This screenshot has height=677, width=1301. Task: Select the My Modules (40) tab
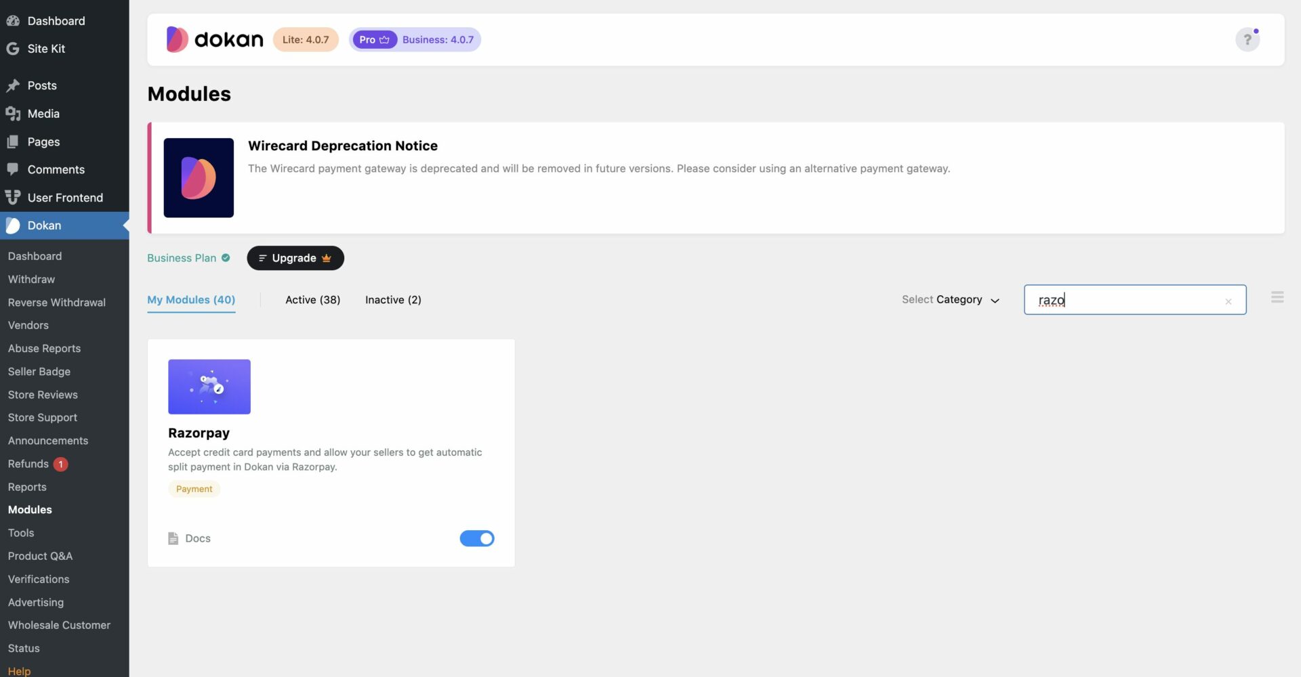191,300
